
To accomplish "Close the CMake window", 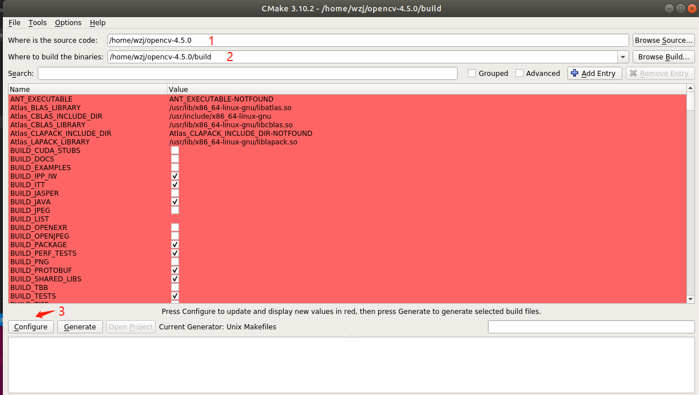I will point(692,9).
